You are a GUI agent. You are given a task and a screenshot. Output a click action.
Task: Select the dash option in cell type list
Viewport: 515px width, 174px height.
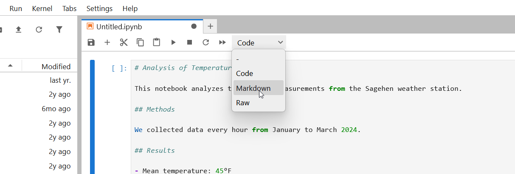[259, 59]
